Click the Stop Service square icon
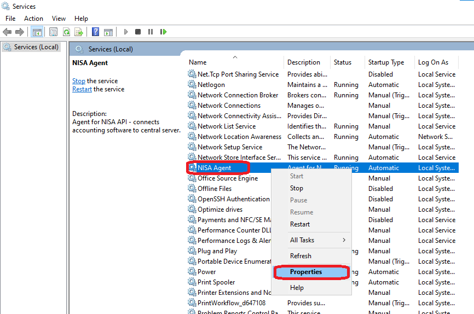The width and height of the screenshot is (474, 314). tap(138, 32)
